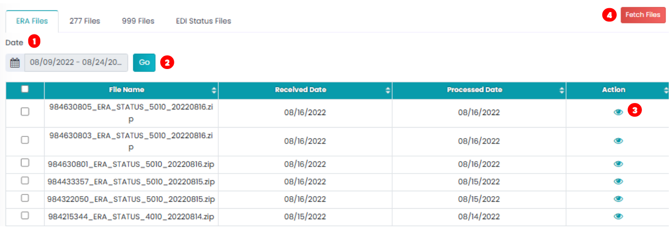View the 984630803 ERA file via eye icon
The image size is (670, 229).
pyautogui.click(x=618, y=141)
